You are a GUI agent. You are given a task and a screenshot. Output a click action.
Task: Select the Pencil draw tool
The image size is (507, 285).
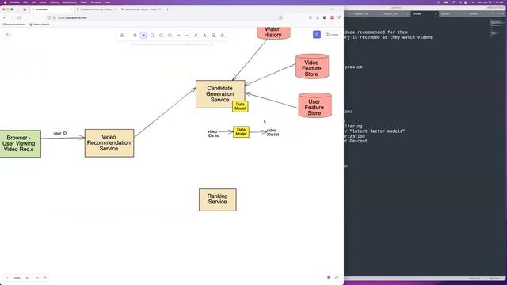(196, 35)
